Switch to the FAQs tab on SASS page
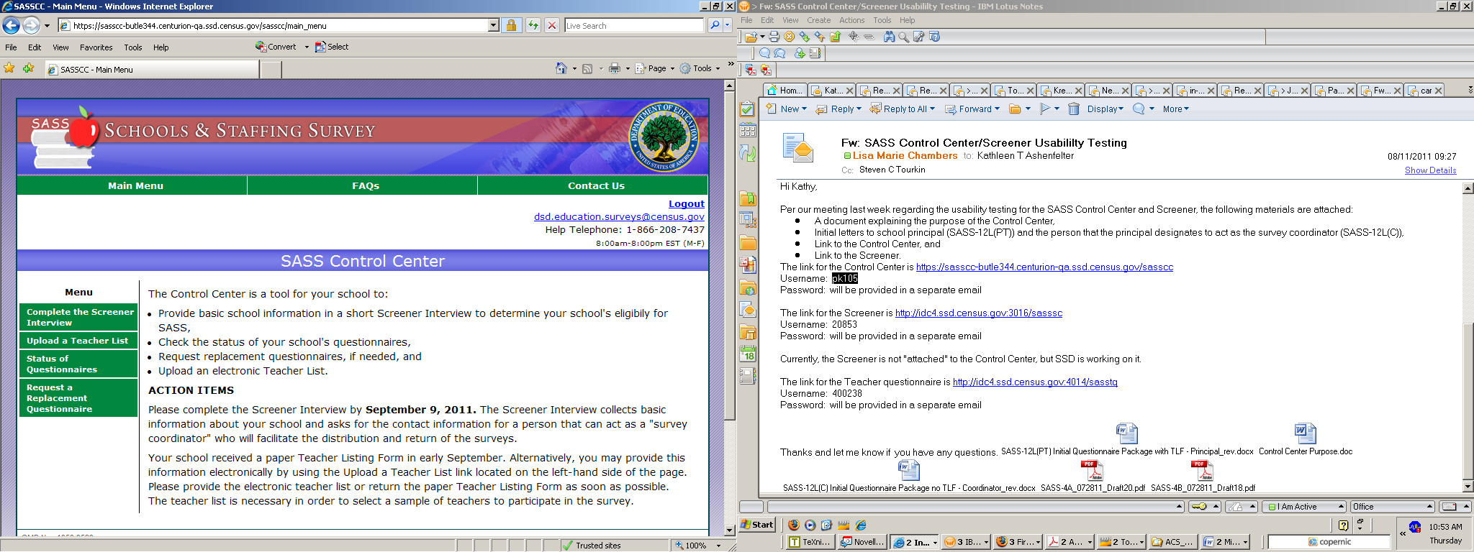1474x552 pixels. [365, 185]
